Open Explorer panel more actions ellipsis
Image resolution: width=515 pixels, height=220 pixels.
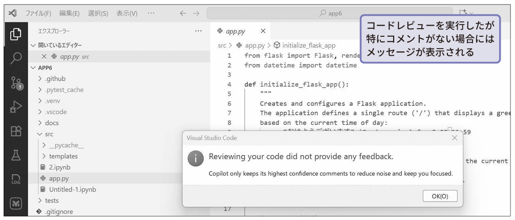pos(198,31)
